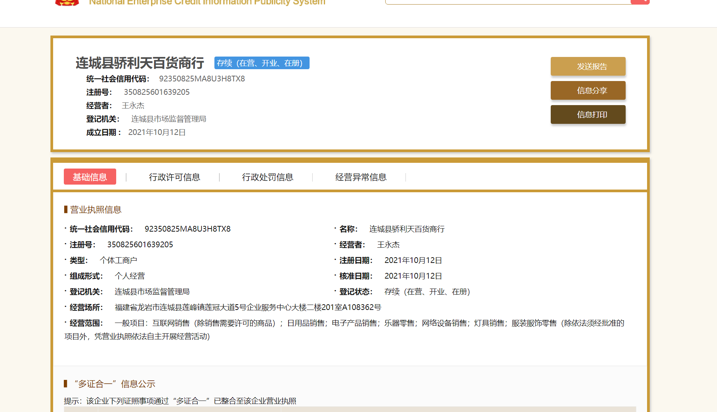Select the 基础信息 tab
The image size is (717, 412).
90,177
